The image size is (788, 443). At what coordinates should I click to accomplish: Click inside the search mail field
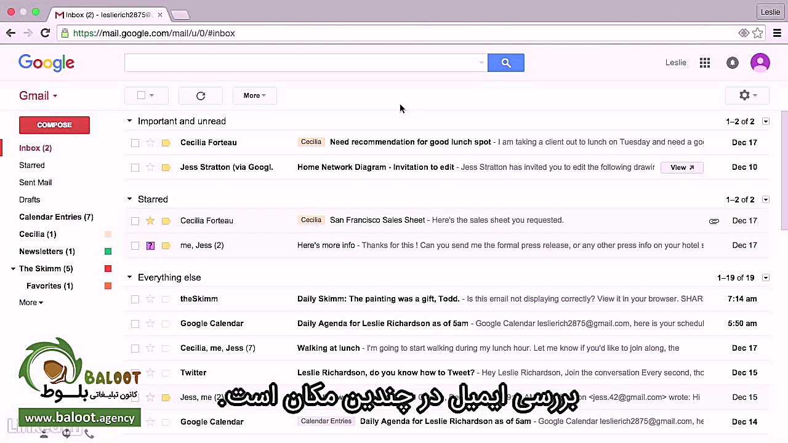coord(302,62)
